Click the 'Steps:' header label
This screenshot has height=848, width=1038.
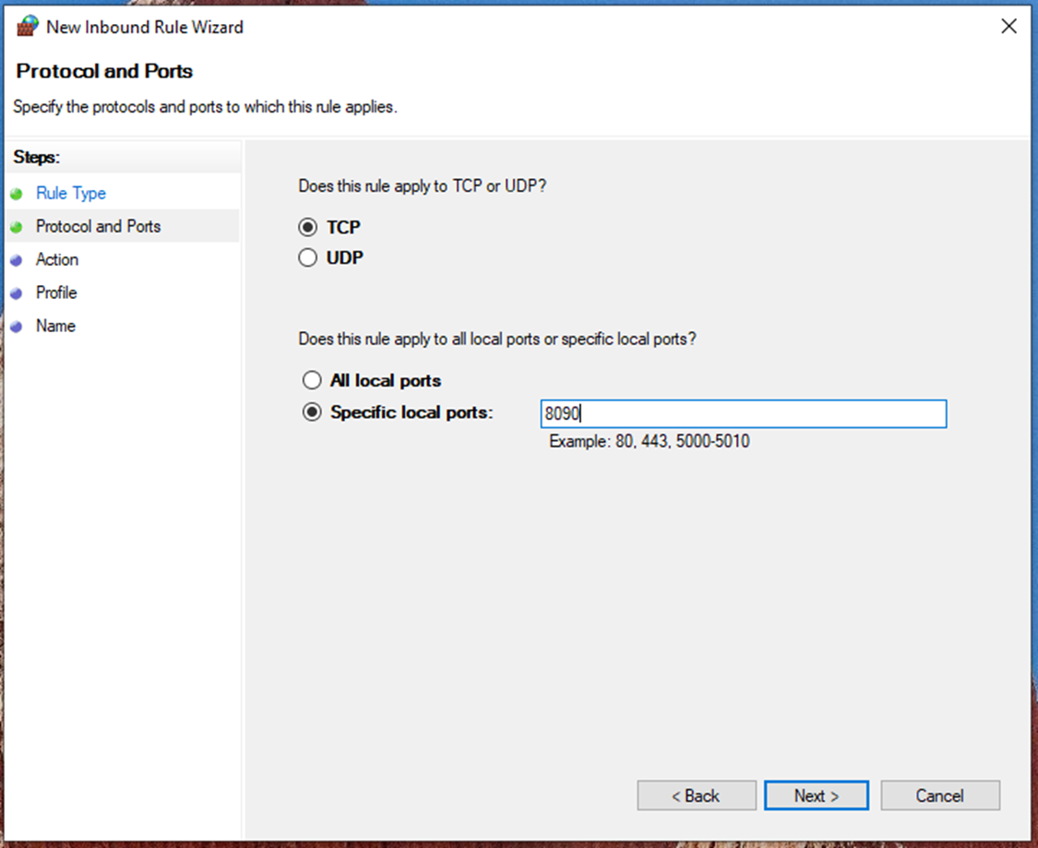click(x=36, y=157)
